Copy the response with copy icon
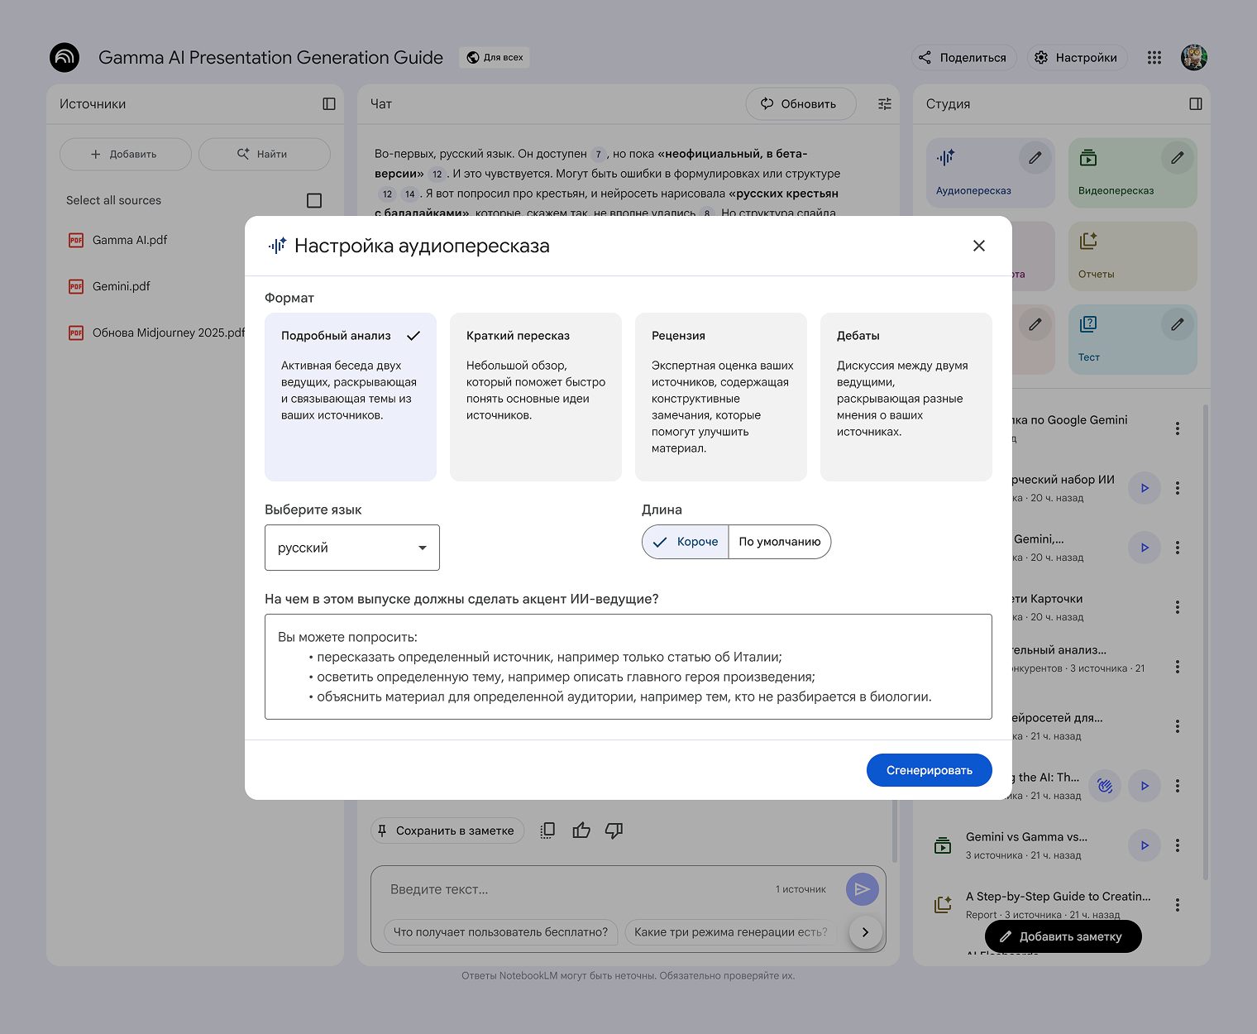The height and width of the screenshot is (1034, 1257). click(x=547, y=831)
